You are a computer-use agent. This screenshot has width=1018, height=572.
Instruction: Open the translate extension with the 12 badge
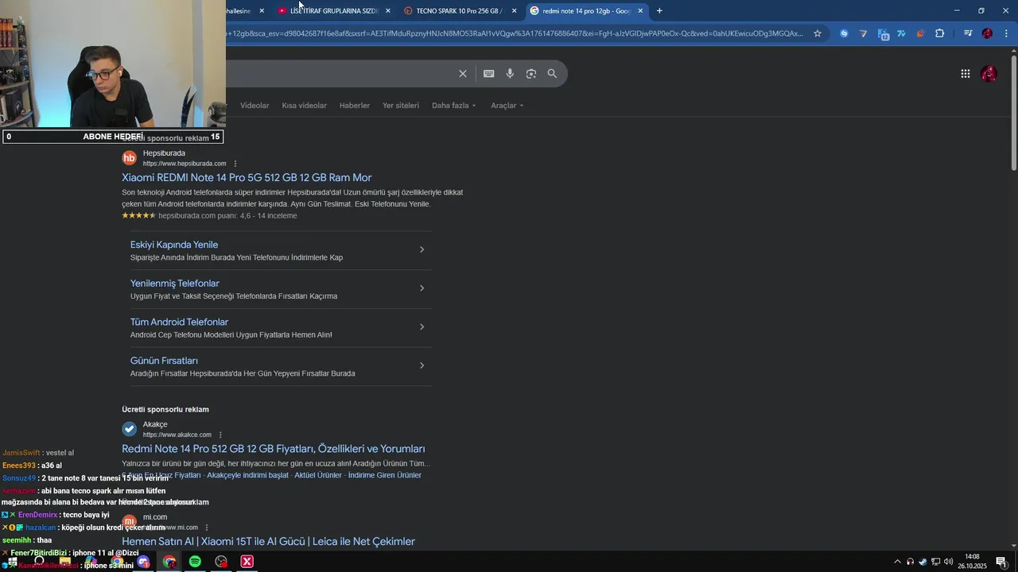coord(883,33)
